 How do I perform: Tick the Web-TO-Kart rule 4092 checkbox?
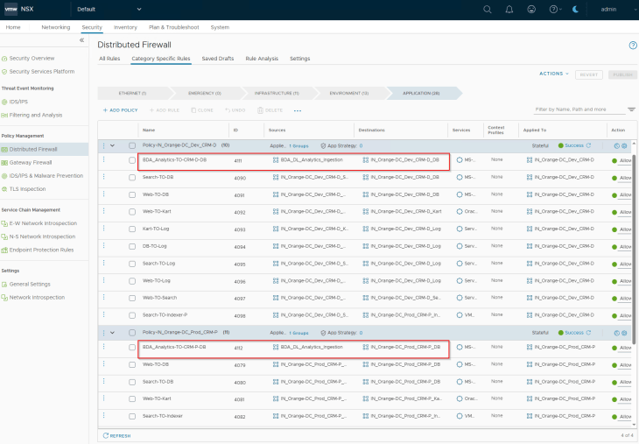coord(132,211)
